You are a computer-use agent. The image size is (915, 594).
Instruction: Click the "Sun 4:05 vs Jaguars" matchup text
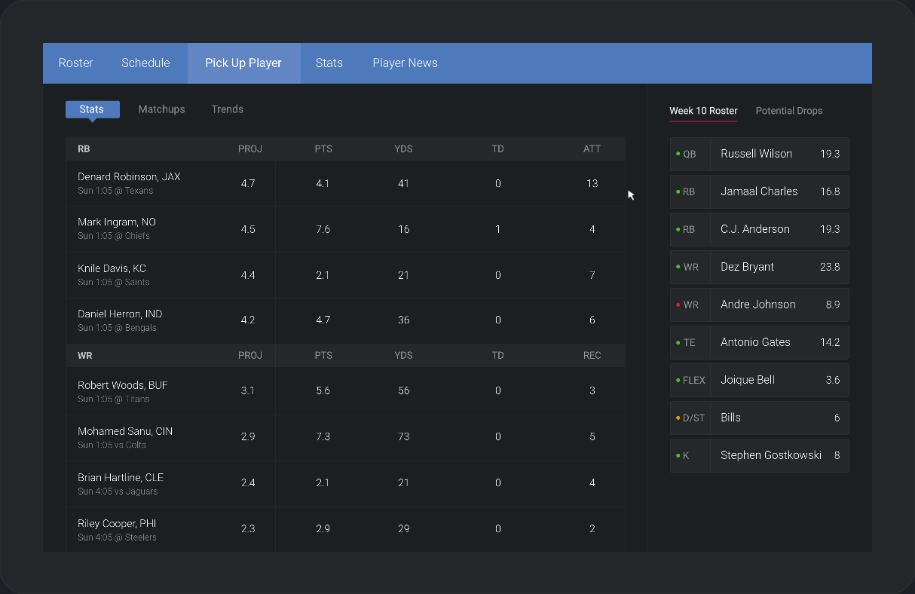point(118,491)
